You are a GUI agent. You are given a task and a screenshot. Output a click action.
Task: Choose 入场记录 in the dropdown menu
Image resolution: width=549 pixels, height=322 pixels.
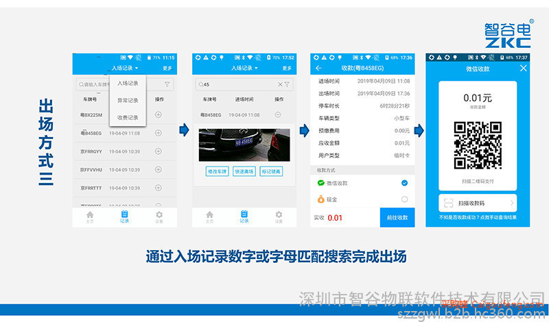click(x=128, y=83)
